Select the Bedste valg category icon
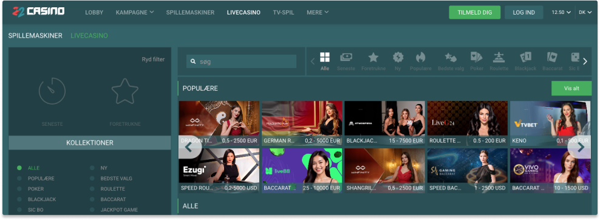Viewport: 600px width, 220px height. (451, 57)
